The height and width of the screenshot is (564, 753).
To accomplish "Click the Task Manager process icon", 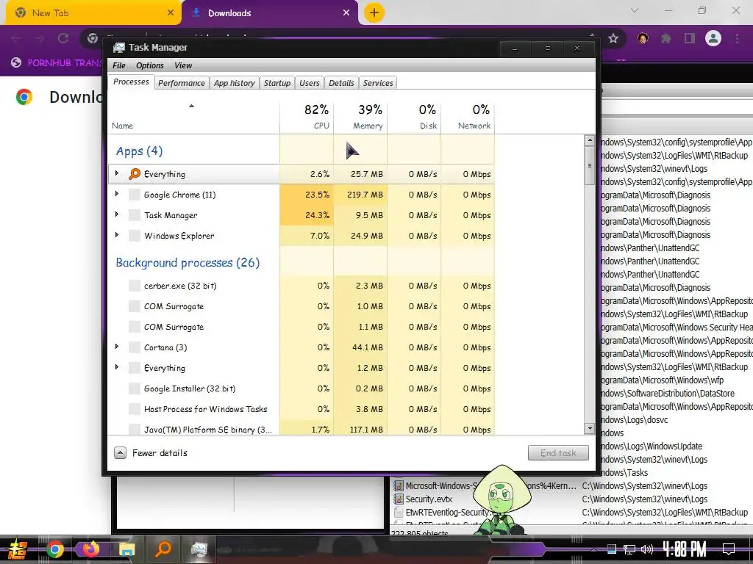I will (135, 215).
